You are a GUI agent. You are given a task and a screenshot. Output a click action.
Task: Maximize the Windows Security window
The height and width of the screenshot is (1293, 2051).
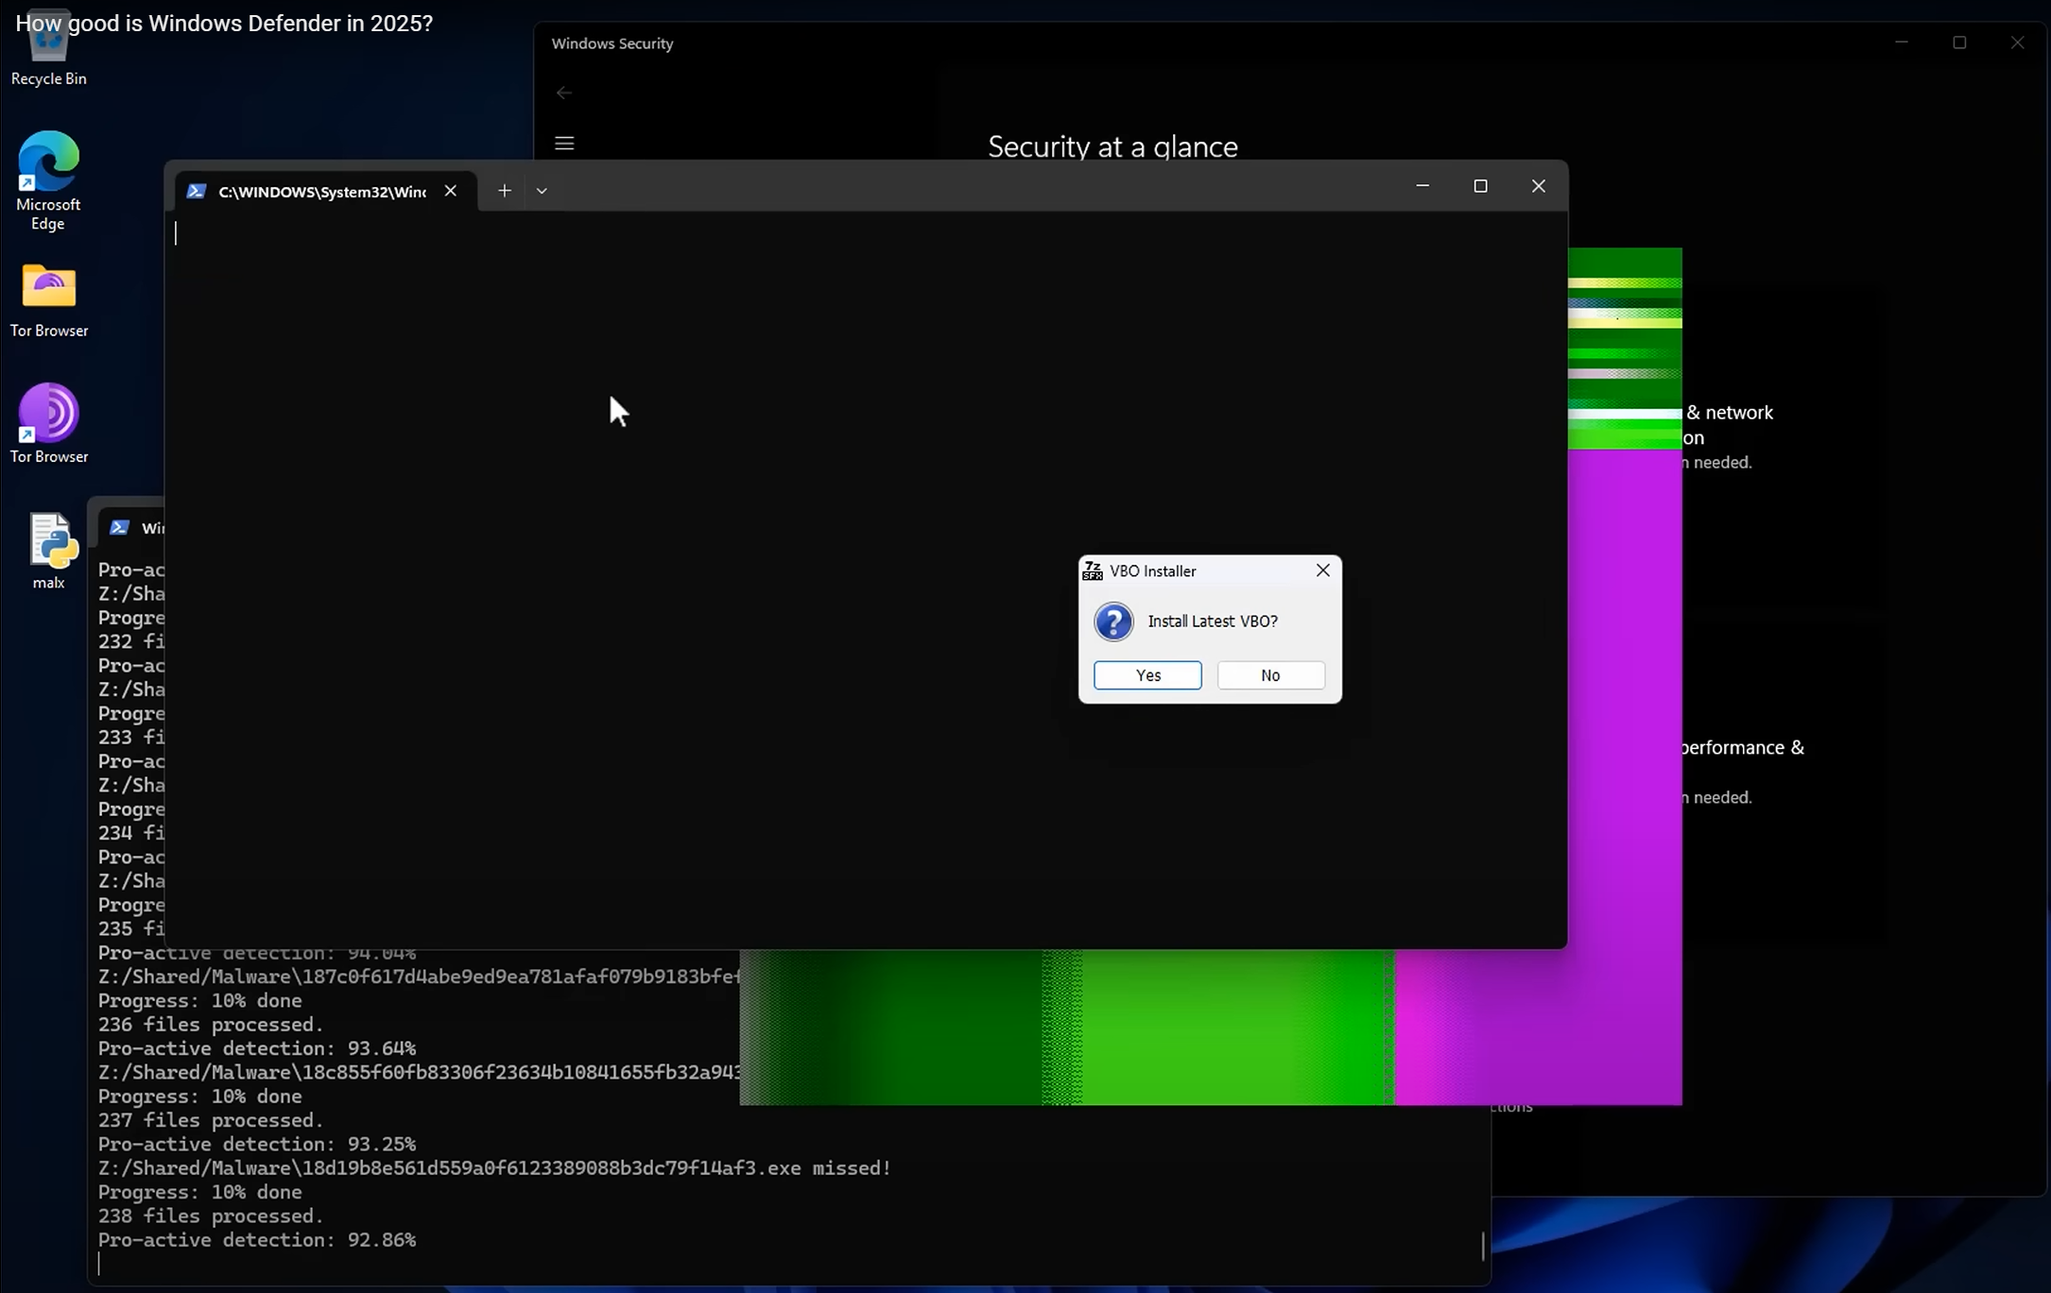(1959, 43)
